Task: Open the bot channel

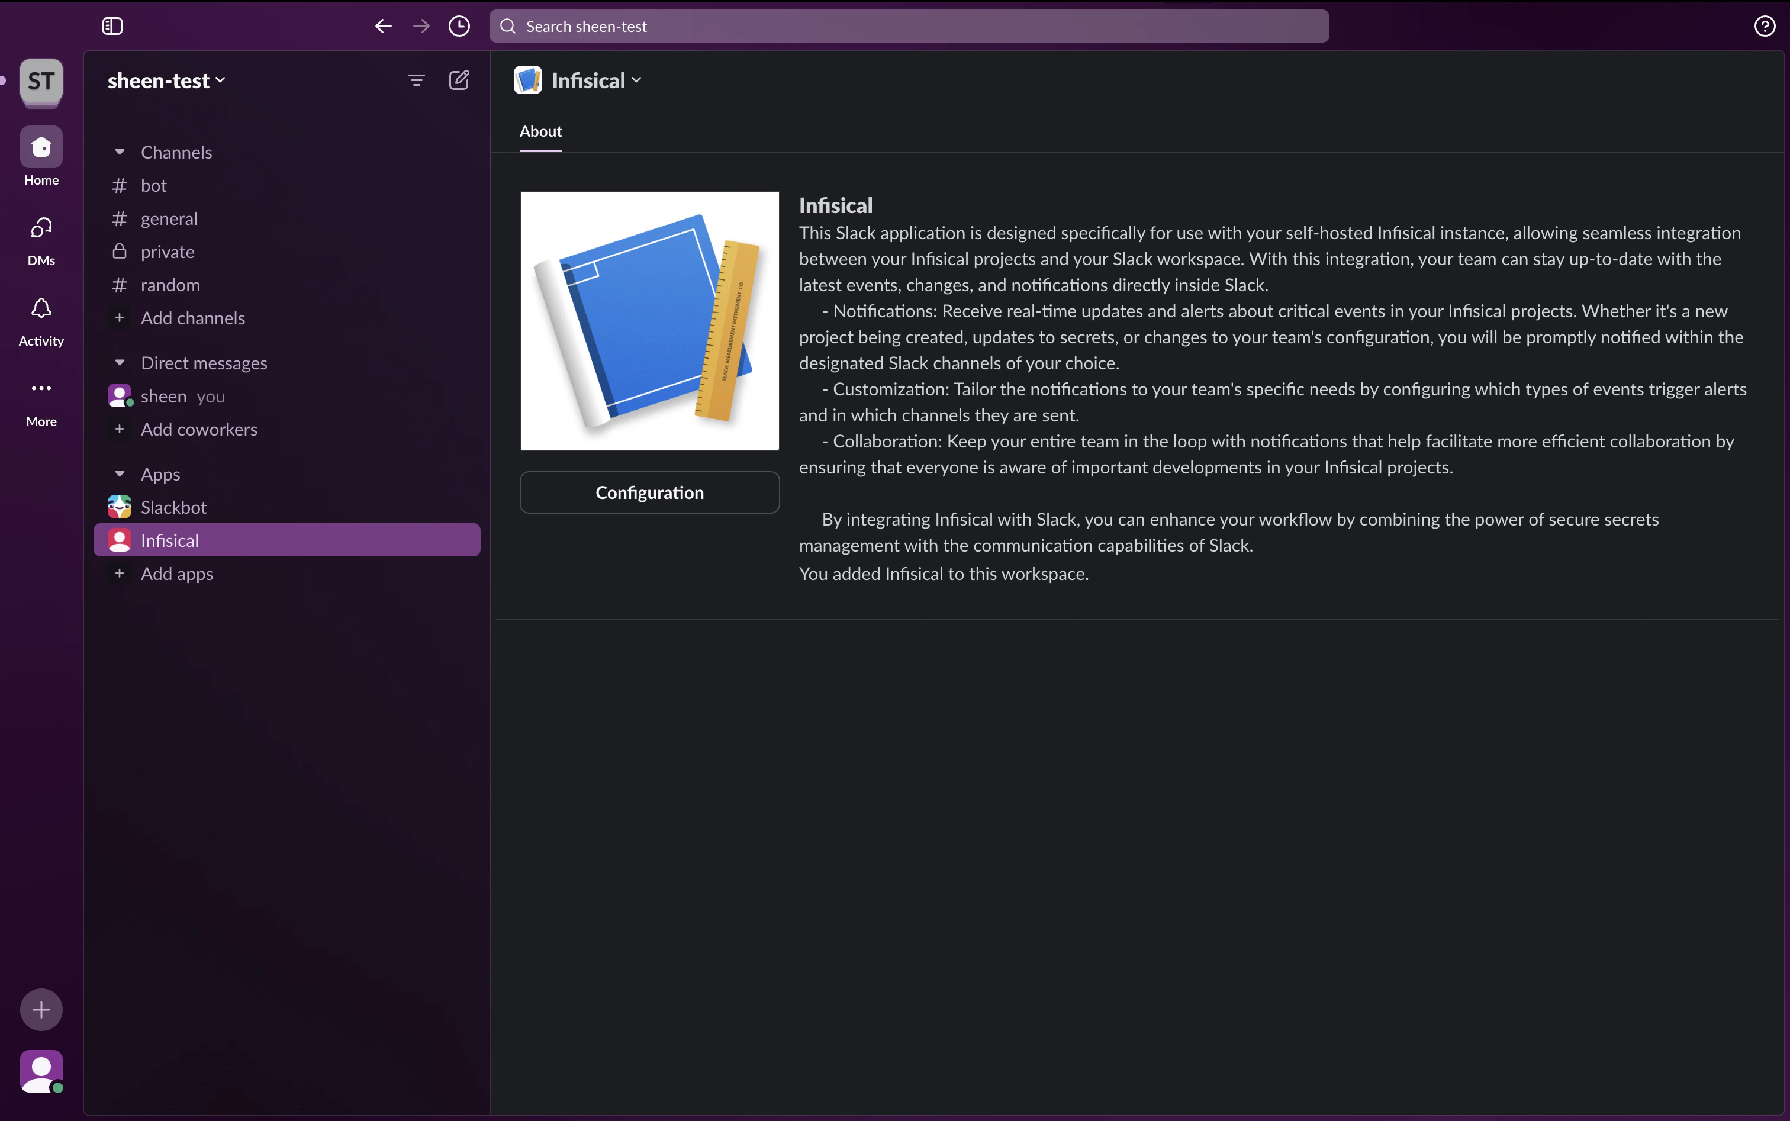Action: (287, 185)
